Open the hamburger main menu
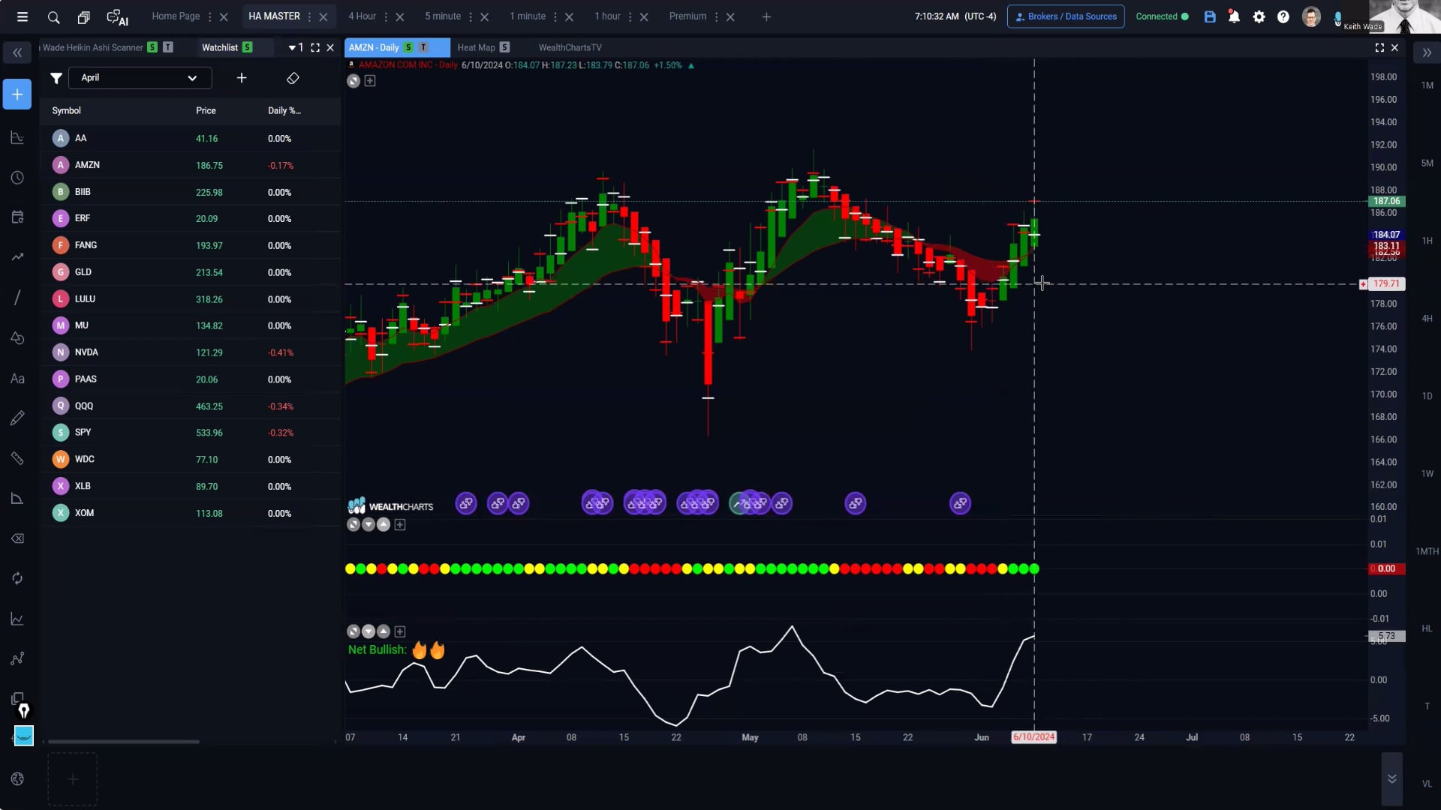This screenshot has height=810, width=1441. click(23, 16)
